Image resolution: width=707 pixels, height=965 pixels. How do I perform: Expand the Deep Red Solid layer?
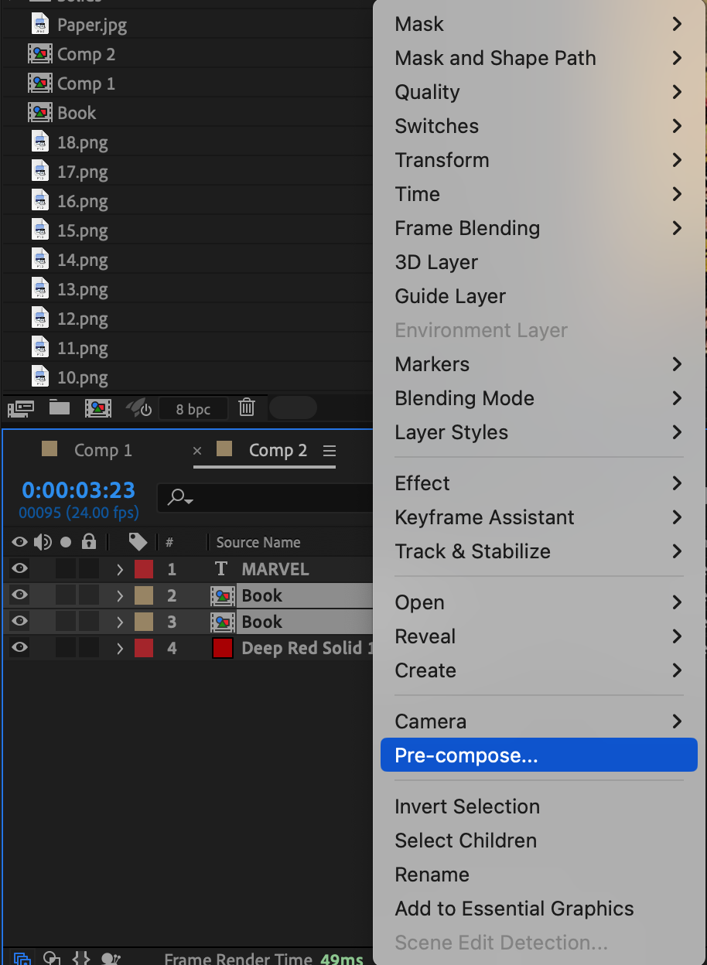(x=120, y=649)
